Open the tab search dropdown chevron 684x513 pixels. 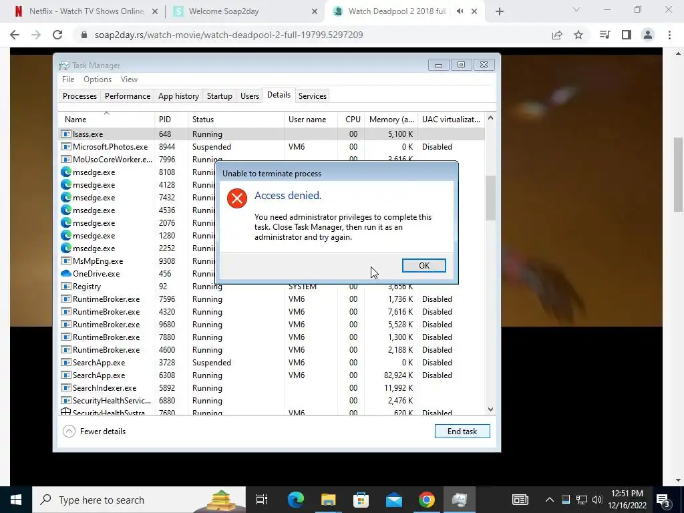point(576,9)
